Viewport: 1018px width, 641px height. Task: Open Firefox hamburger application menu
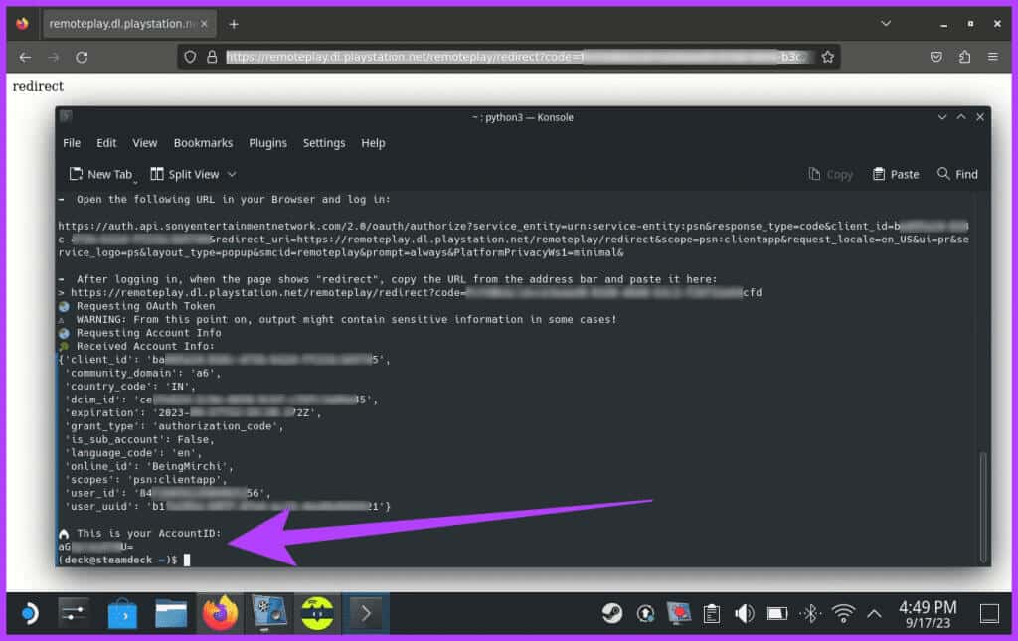pyautogui.click(x=993, y=57)
